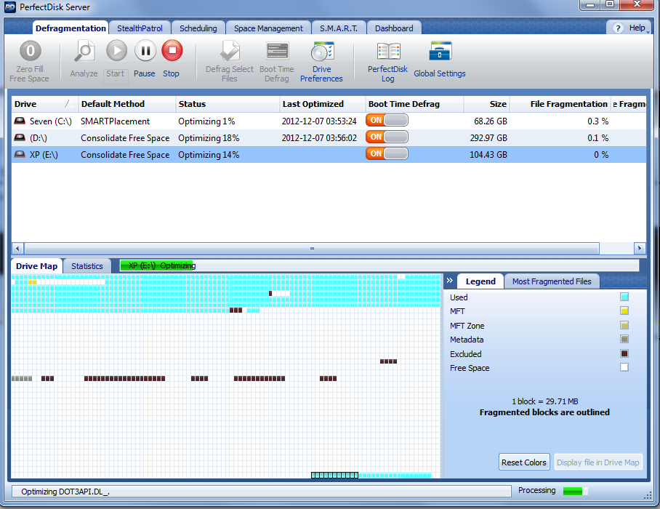Click the Seven (C:\) drive icon

coord(20,121)
